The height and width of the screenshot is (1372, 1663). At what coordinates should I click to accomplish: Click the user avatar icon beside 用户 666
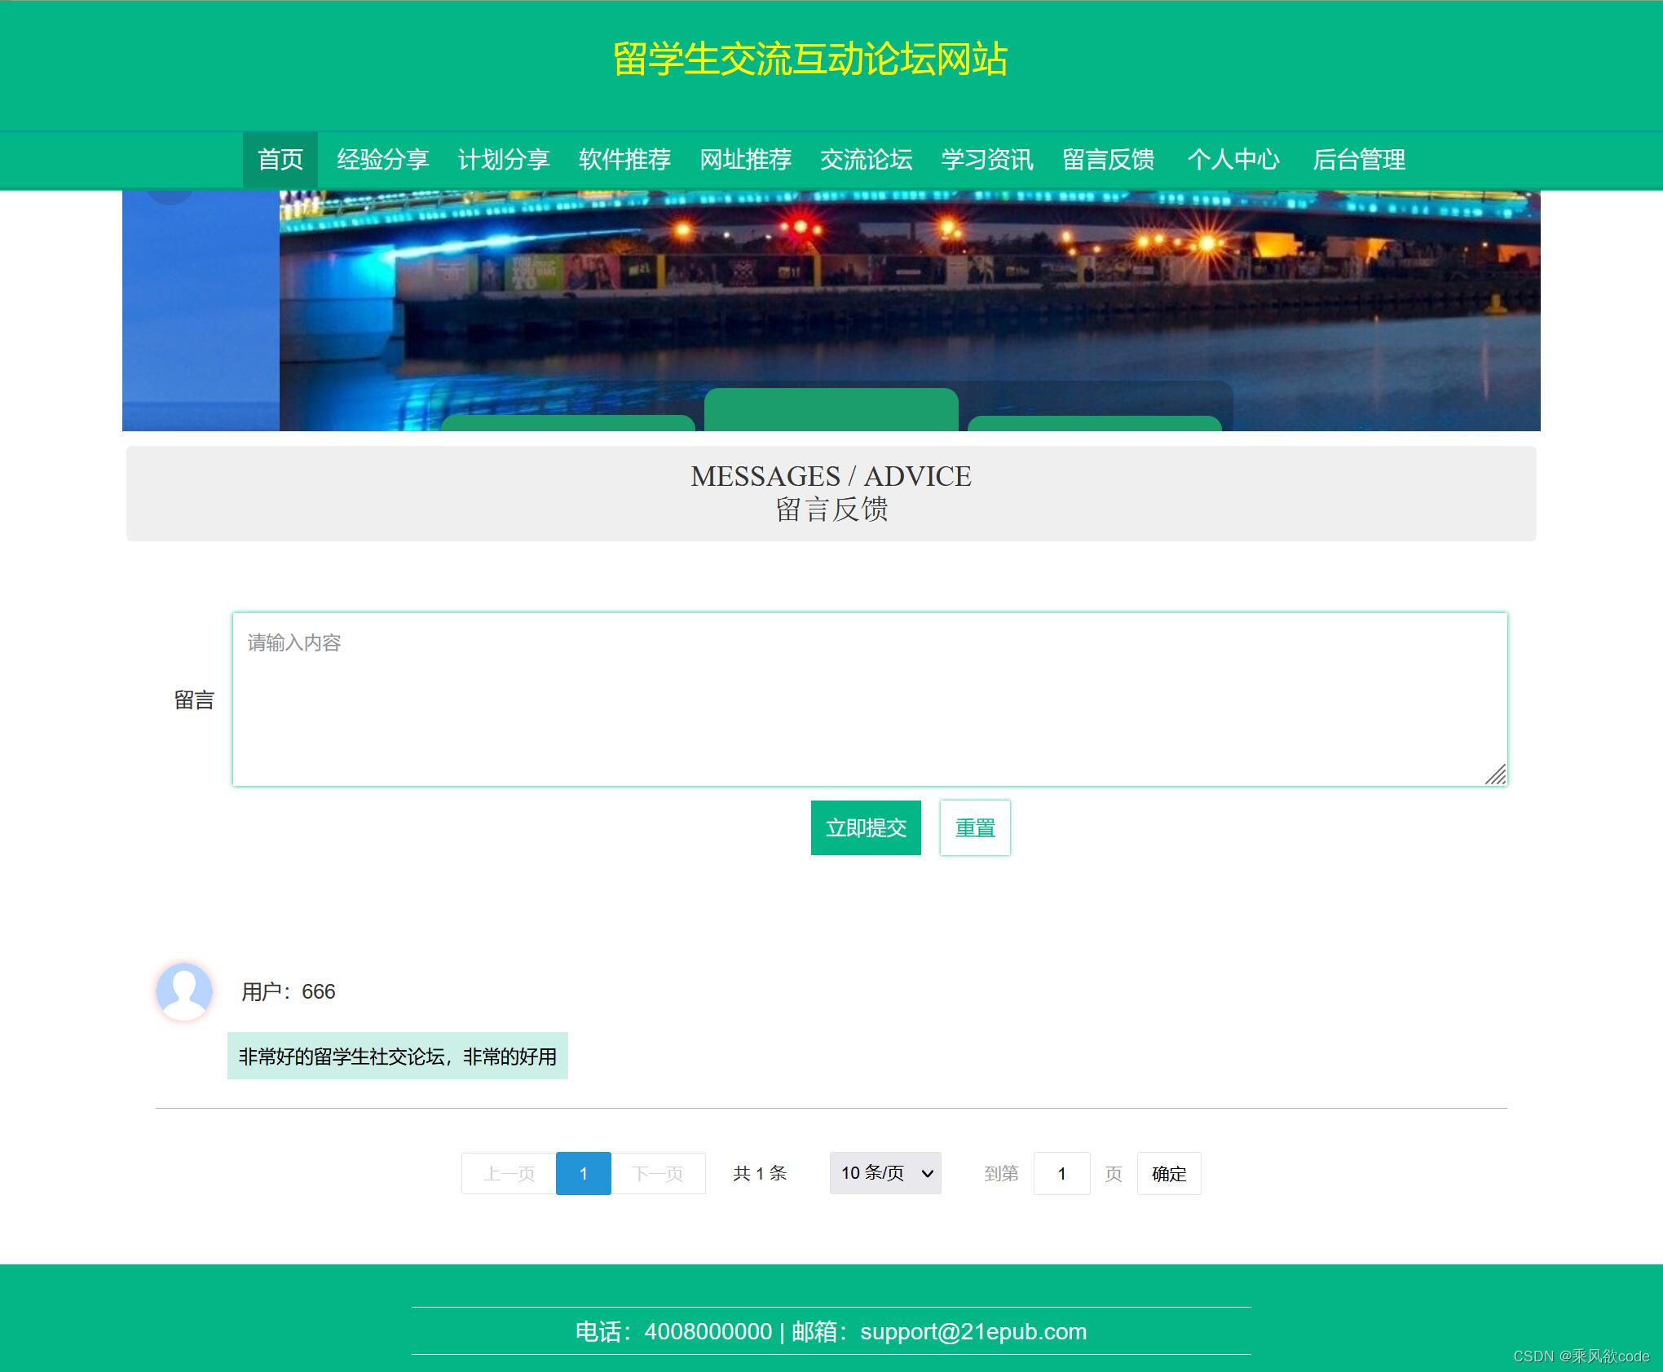[184, 992]
